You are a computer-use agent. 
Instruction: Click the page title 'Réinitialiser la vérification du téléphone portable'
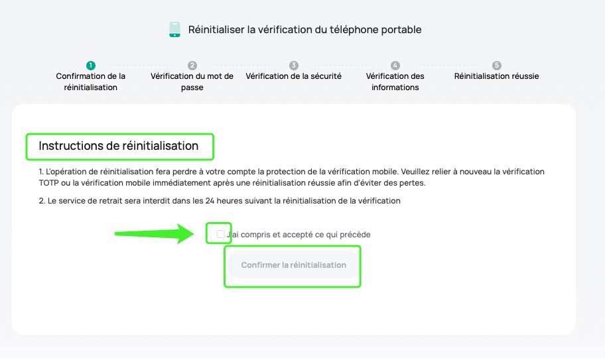304,30
